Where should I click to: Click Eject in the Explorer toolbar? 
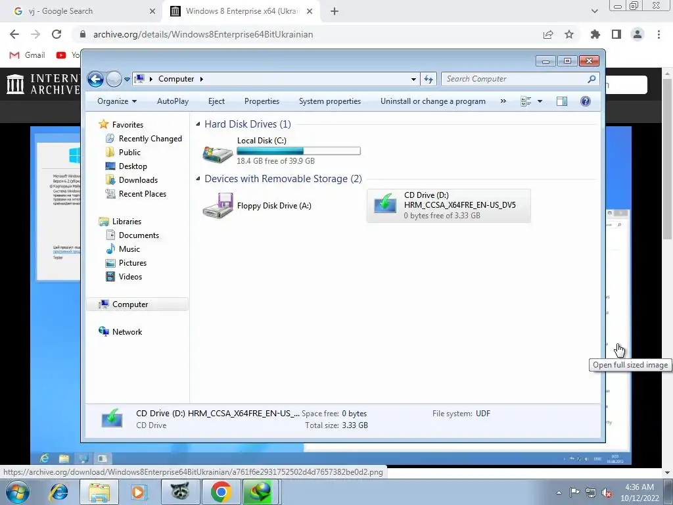(216, 101)
